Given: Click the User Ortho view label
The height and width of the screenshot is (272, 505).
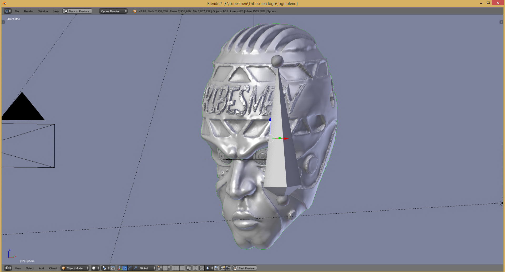Looking at the screenshot, I should click(x=13, y=19).
